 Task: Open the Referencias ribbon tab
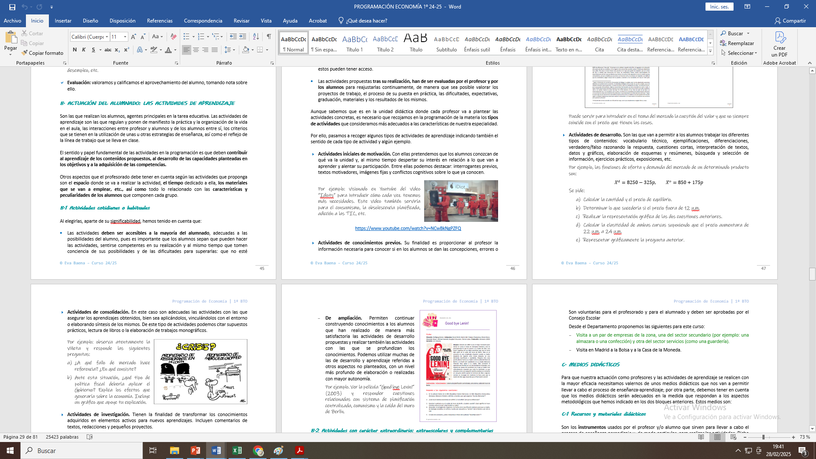click(159, 21)
